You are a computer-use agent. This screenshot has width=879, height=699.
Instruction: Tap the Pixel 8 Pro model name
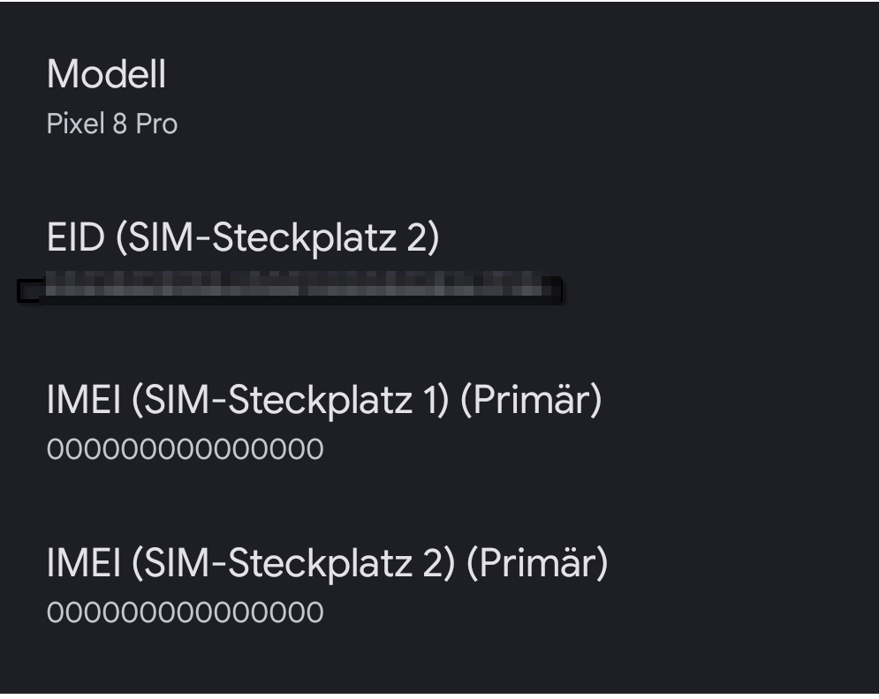click(112, 124)
